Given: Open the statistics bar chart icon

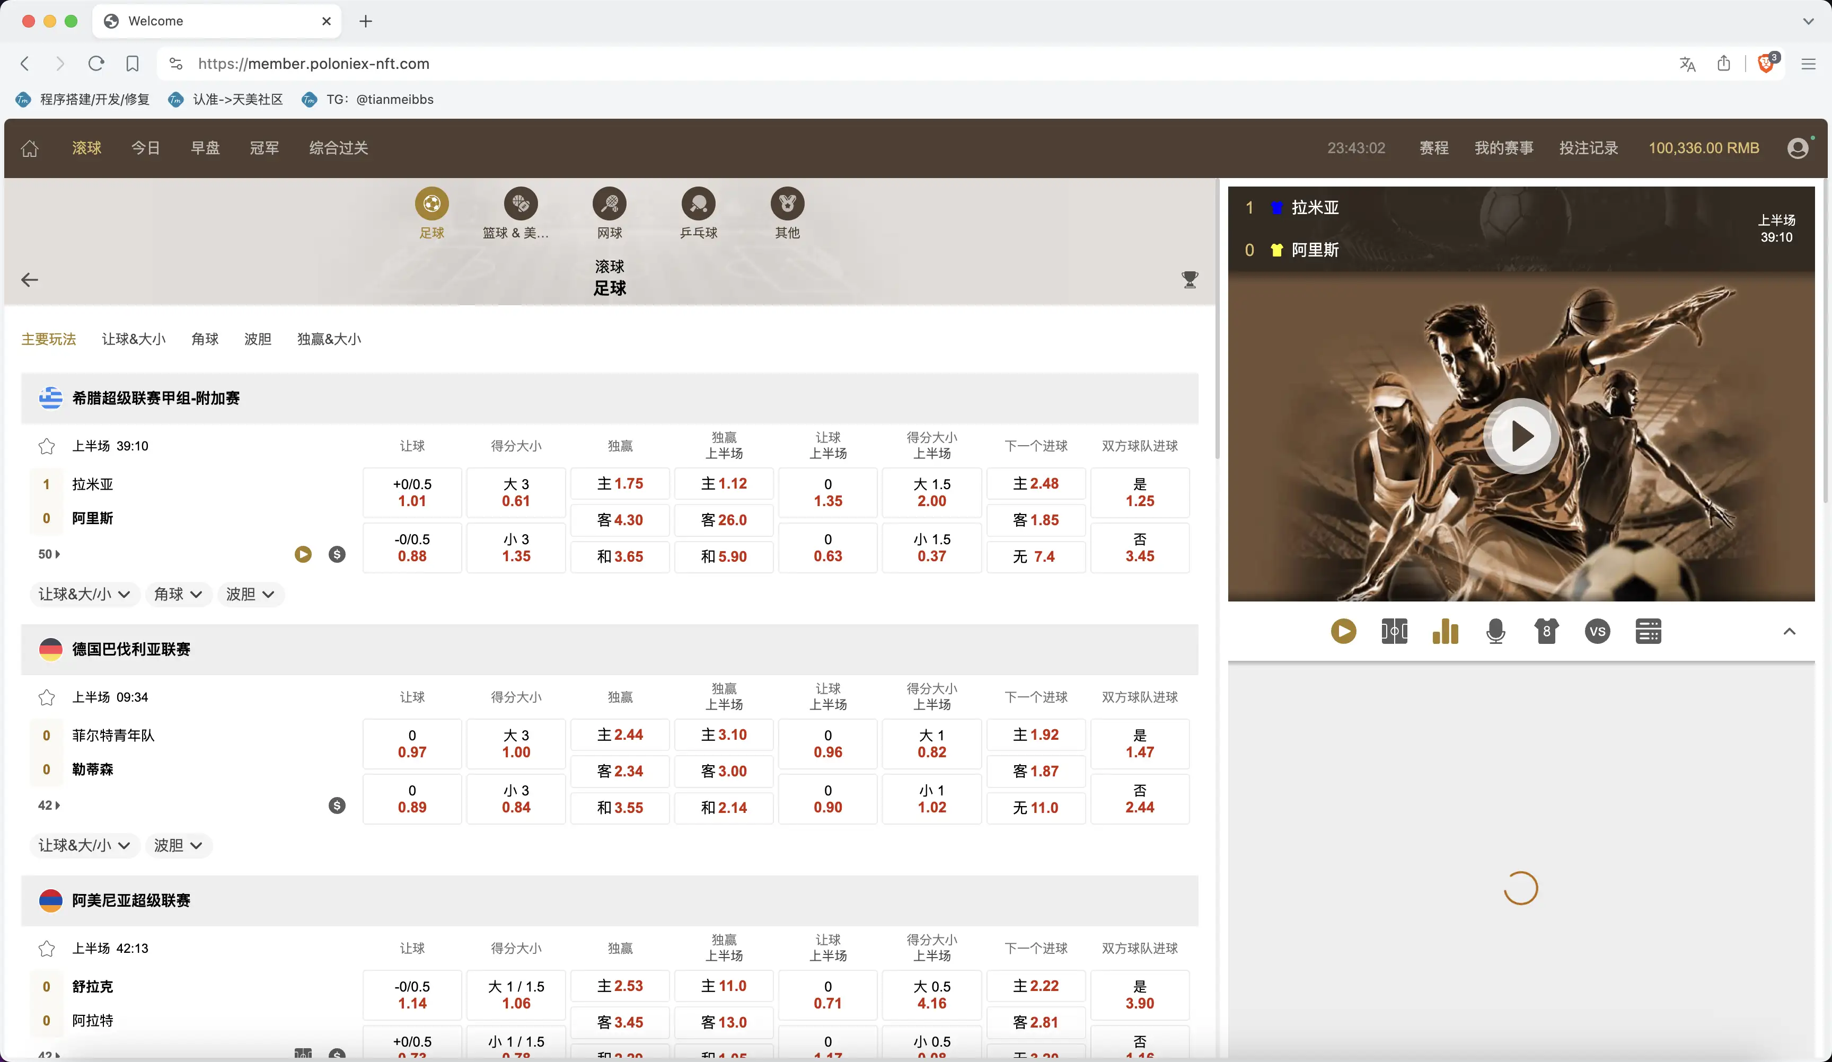Looking at the screenshot, I should (1445, 631).
